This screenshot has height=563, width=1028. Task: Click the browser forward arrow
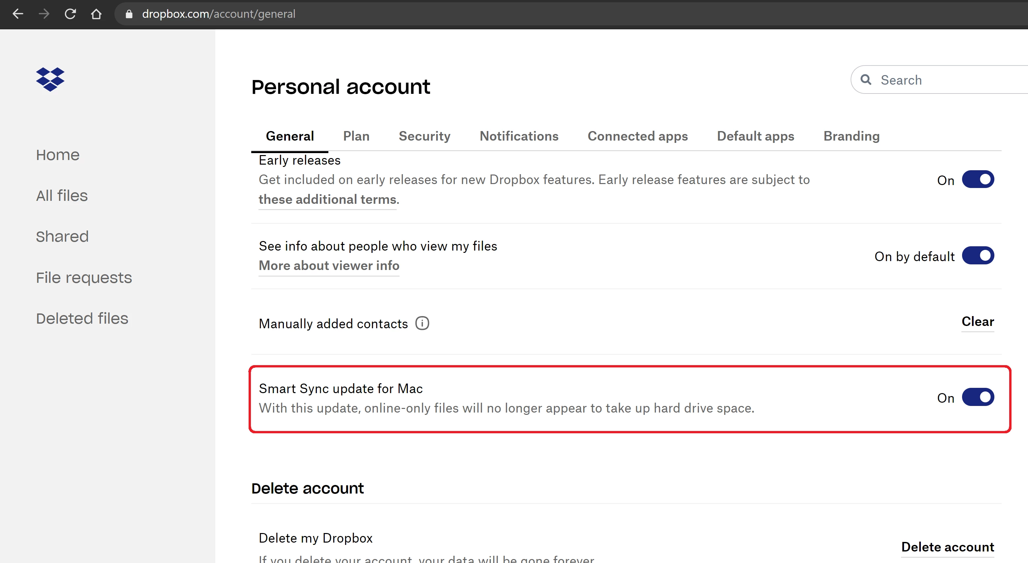(x=44, y=14)
